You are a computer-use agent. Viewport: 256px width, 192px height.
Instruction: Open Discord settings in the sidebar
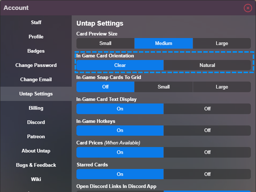(36, 122)
